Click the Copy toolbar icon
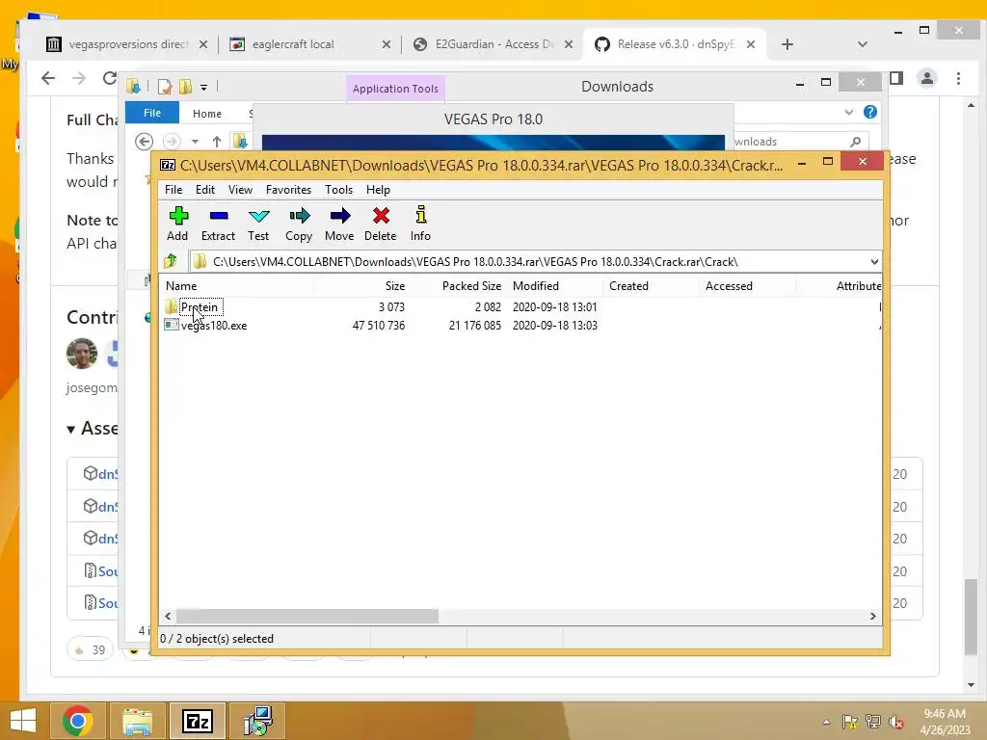 coord(299,224)
